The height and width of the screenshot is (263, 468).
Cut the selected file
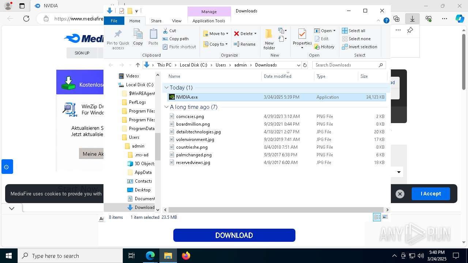coord(169,31)
